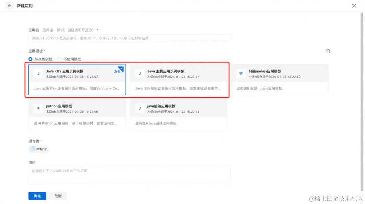365x204 pixels.
Task: Click the 应用名 input field
Action: pyautogui.click(x=129, y=38)
